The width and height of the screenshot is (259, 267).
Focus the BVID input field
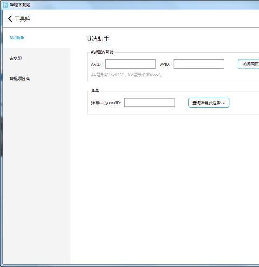click(x=199, y=64)
